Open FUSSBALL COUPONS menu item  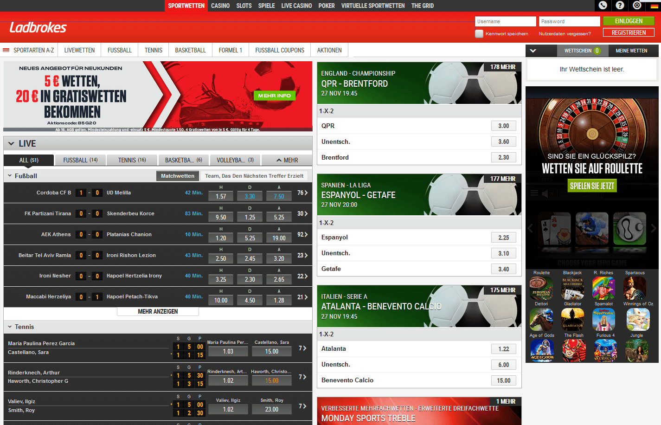click(280, 50)
